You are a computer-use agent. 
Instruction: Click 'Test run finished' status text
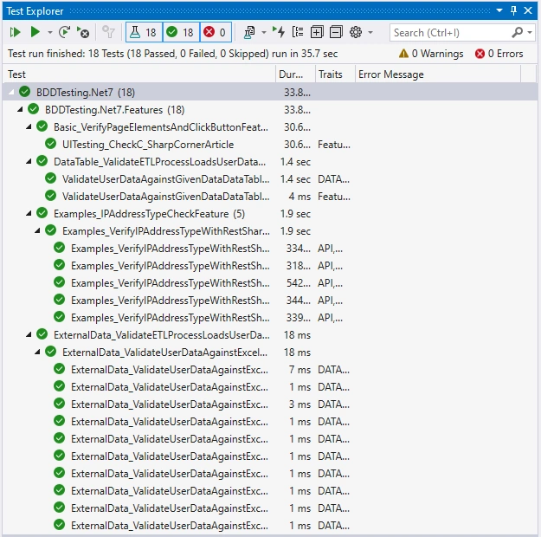173,54
